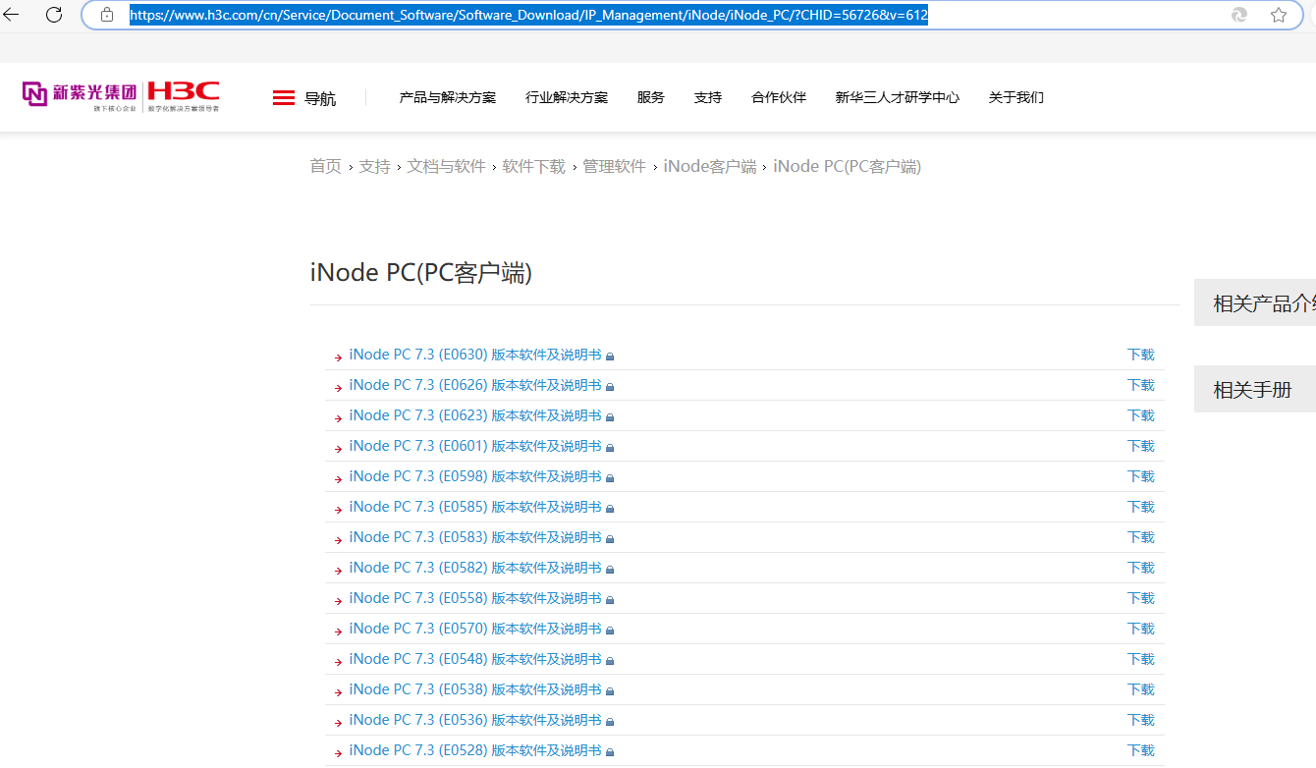Open iNode PC 7.3 (E0598) version link
The width and height of the screenshot is (1316, 768).
[x=475, y=476]
